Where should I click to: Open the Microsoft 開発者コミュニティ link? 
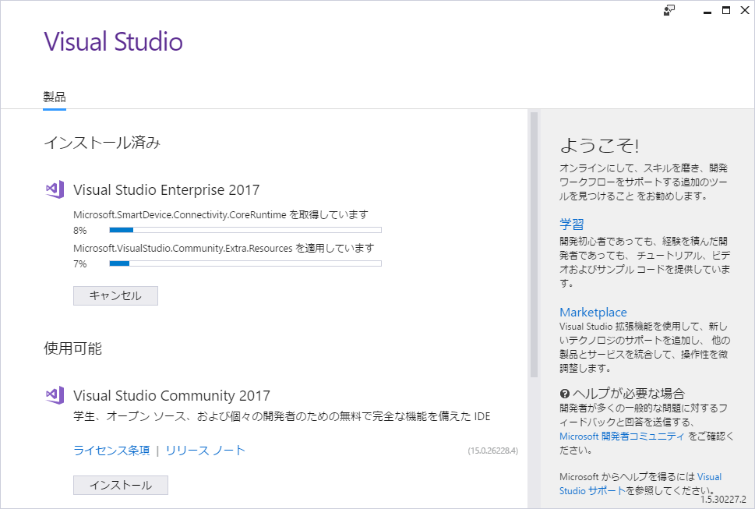622,437
